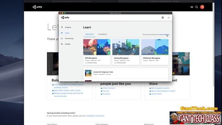
Task: Click the FPS Microgame title
Action: (x=91, y=58)
